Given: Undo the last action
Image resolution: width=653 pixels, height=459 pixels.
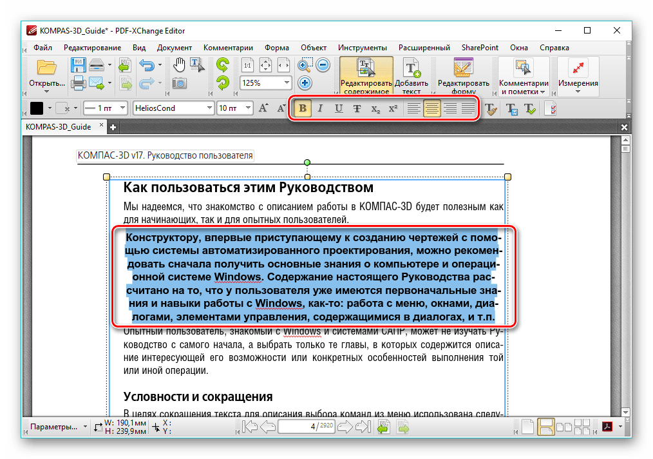Looking at the screenshot, I should coord(147,65).
